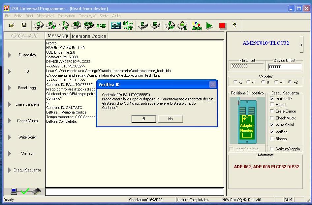The image size is (312, 205).
Task: Select the +1 Velocita' radio button
Action: (276, 82)
